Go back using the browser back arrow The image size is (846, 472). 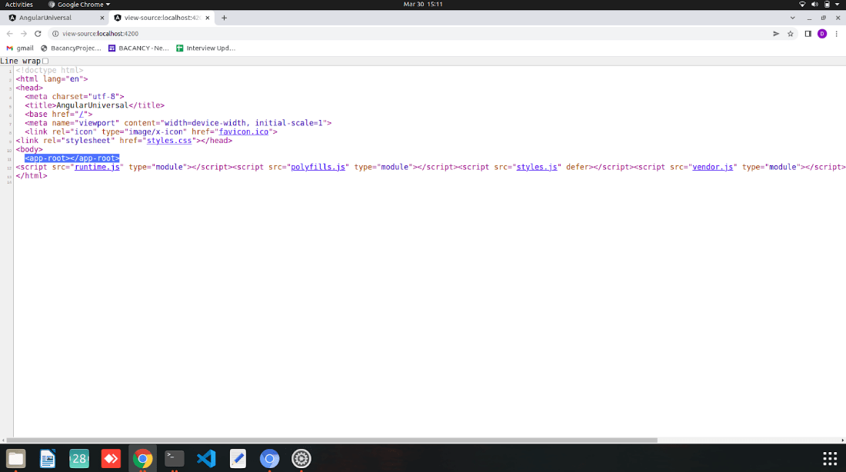[10, 34]
